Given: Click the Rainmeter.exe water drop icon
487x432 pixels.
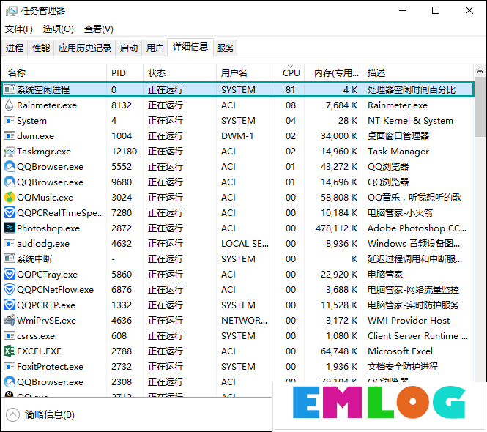Looking at the screenshot, I should tap(10, 105).
